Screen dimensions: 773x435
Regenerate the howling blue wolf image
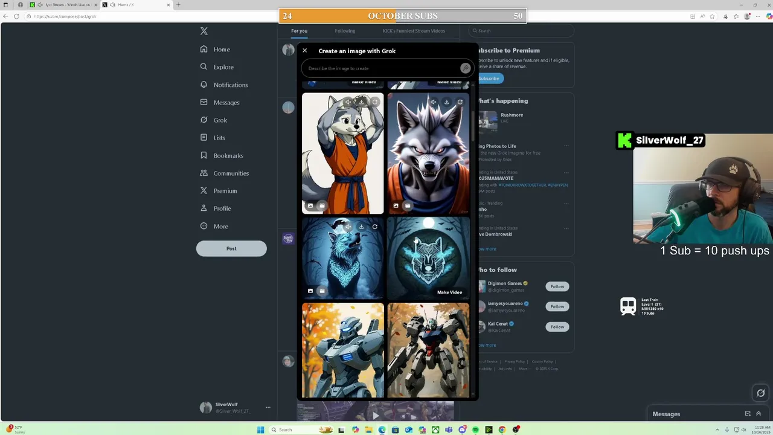(374, 227)
